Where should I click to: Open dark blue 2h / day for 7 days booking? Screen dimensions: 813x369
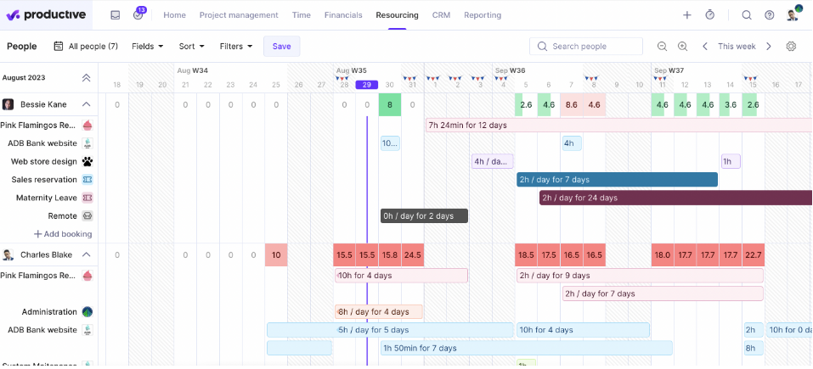click(x=617, y=180)
